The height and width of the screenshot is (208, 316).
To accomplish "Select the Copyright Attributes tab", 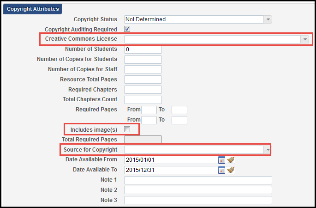I will [33, 9].
